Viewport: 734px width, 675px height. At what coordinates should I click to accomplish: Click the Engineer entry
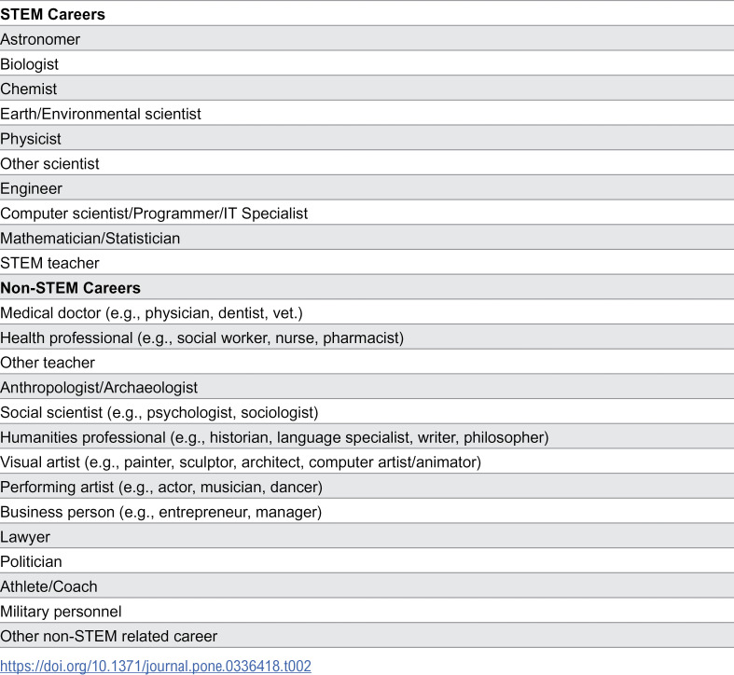(x=367, y=187)
